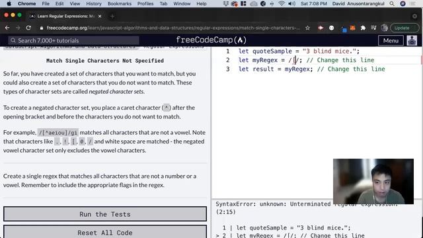Open the Apple menu
The height and width of the screenshot is (238, 423).
9,3
